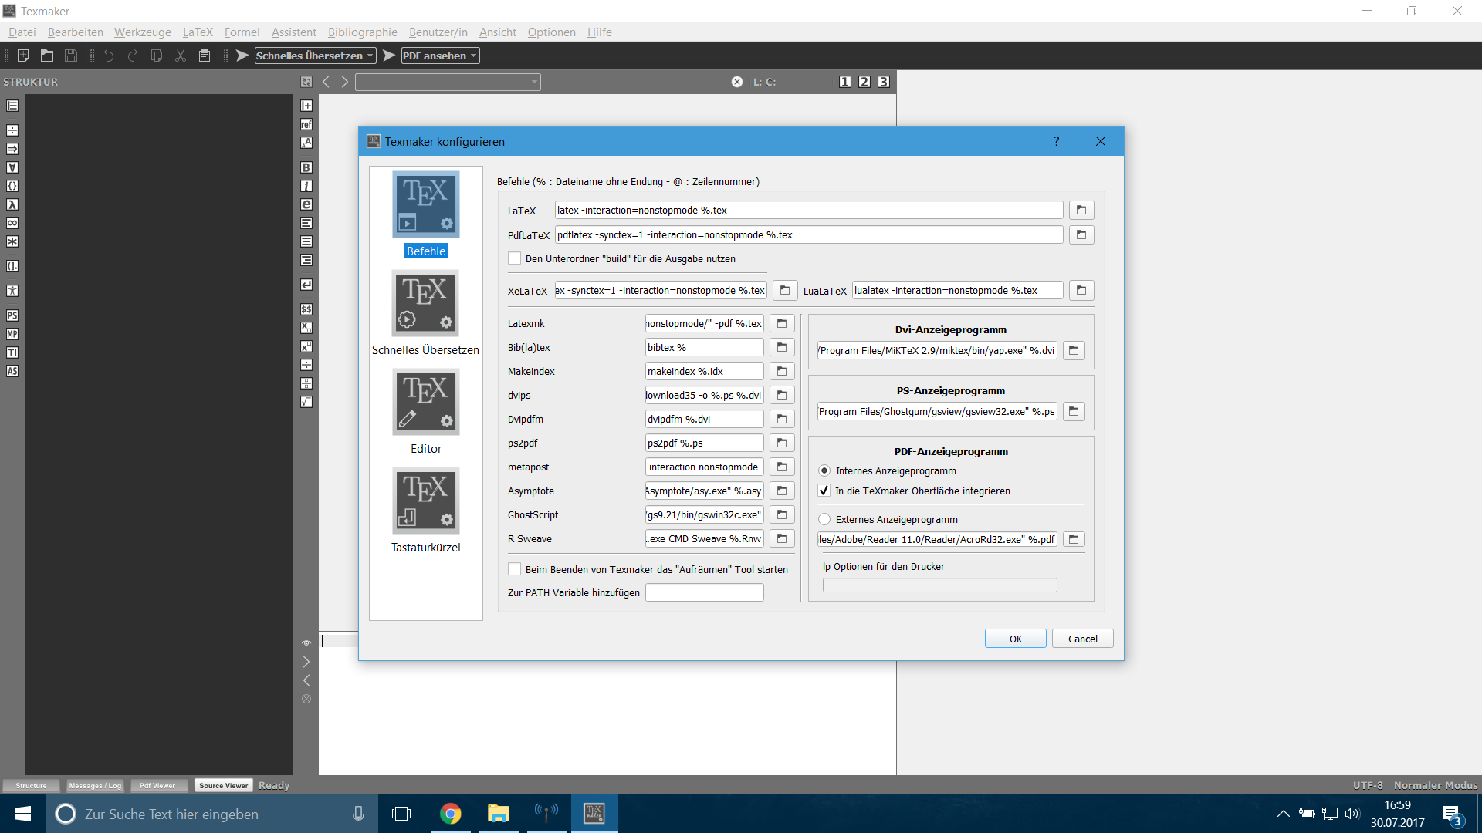Switch to the Messages / Log tab

click(95, 785)
